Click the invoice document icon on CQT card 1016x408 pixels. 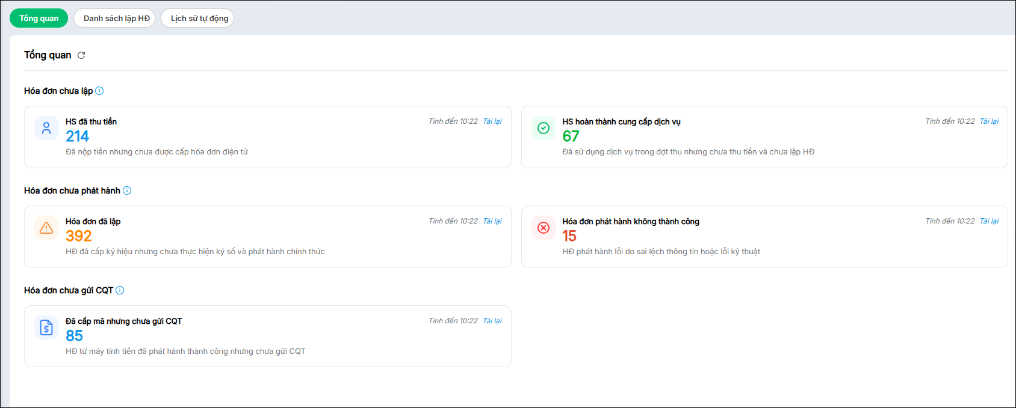pos(46,327)
